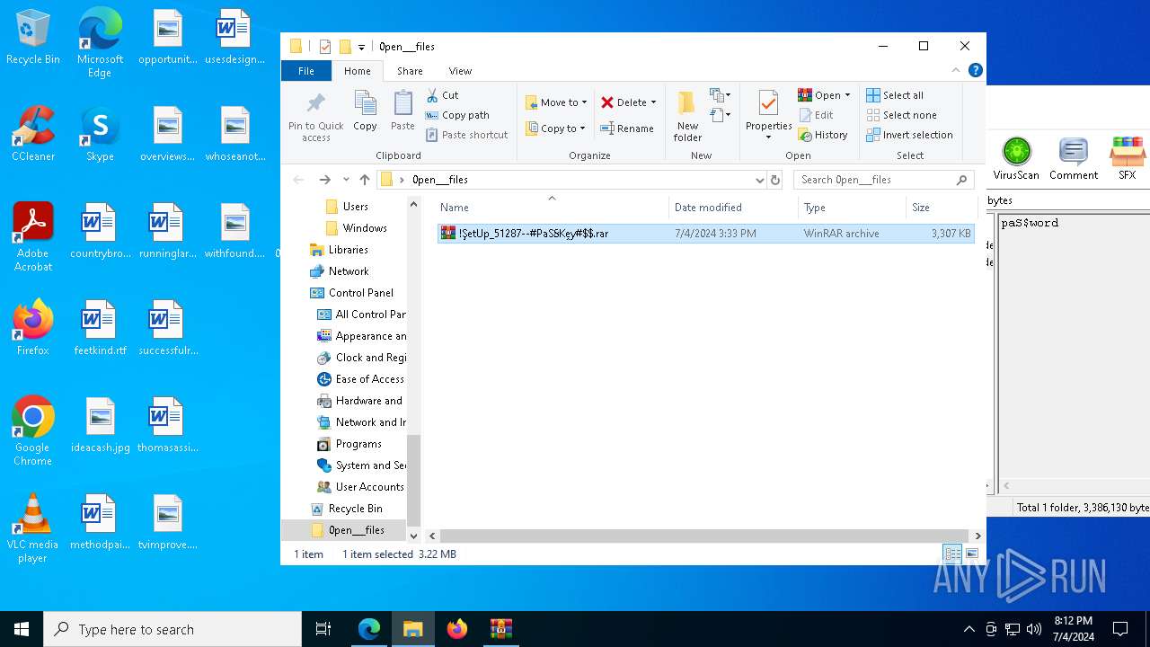Click Firefox icon in the taskbar
The width and height of the screenshot is (1150, 647).
click(x=456, y=629)
